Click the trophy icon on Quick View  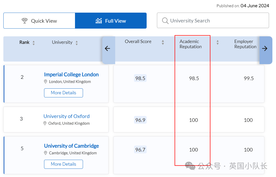click(x=24, y=21)
